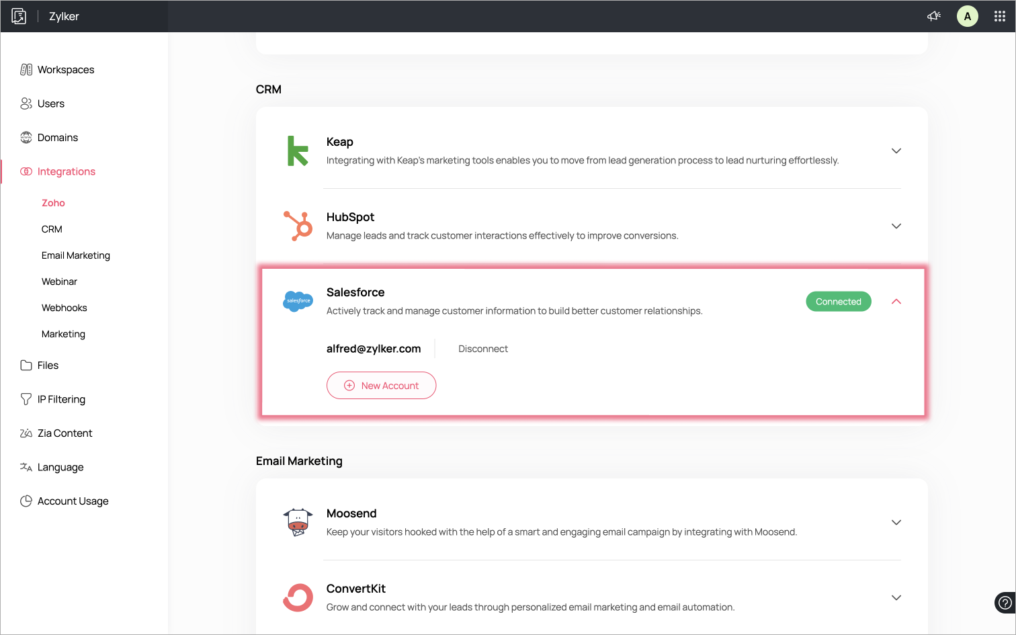Click the ConvertKit logo icon
Viewport: 1016px width, 635px height.
pos(298,597)
